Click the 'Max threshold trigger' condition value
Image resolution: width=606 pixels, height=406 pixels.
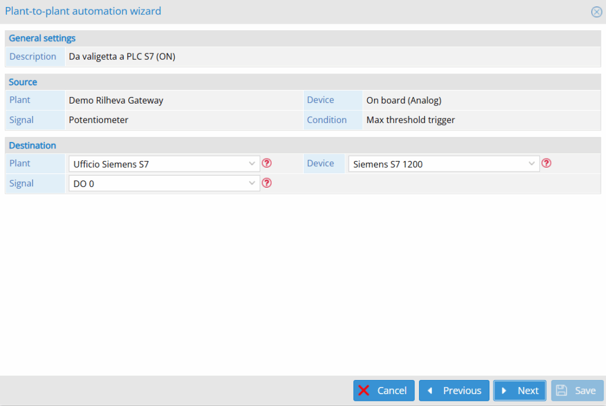pos(410,120)
